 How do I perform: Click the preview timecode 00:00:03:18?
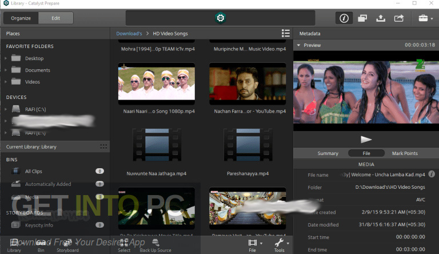click(x=420, y=45)
